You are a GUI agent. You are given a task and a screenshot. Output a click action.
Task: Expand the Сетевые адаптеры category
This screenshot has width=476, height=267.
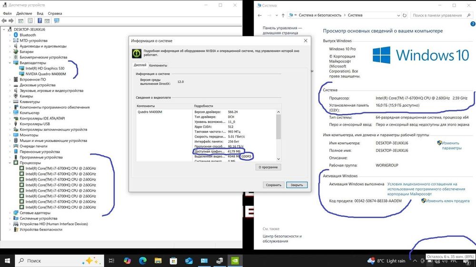coord(10,212)
